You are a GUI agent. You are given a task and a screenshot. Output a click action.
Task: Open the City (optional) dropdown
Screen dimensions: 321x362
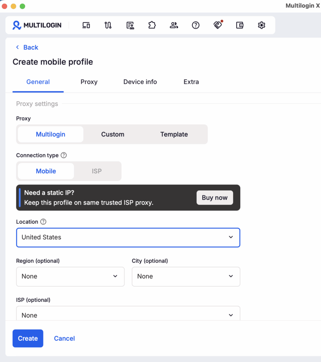[x=186, y=276]
